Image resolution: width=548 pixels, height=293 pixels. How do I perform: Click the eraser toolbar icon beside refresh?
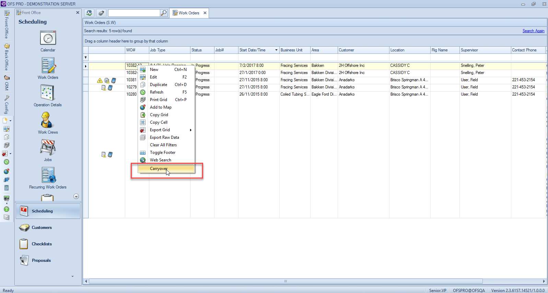tap(101, 13)
